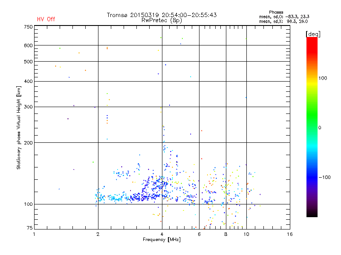
Task: Click colorbar tick label '-100'
Action: pyautogui.click(x=324, y=177)
